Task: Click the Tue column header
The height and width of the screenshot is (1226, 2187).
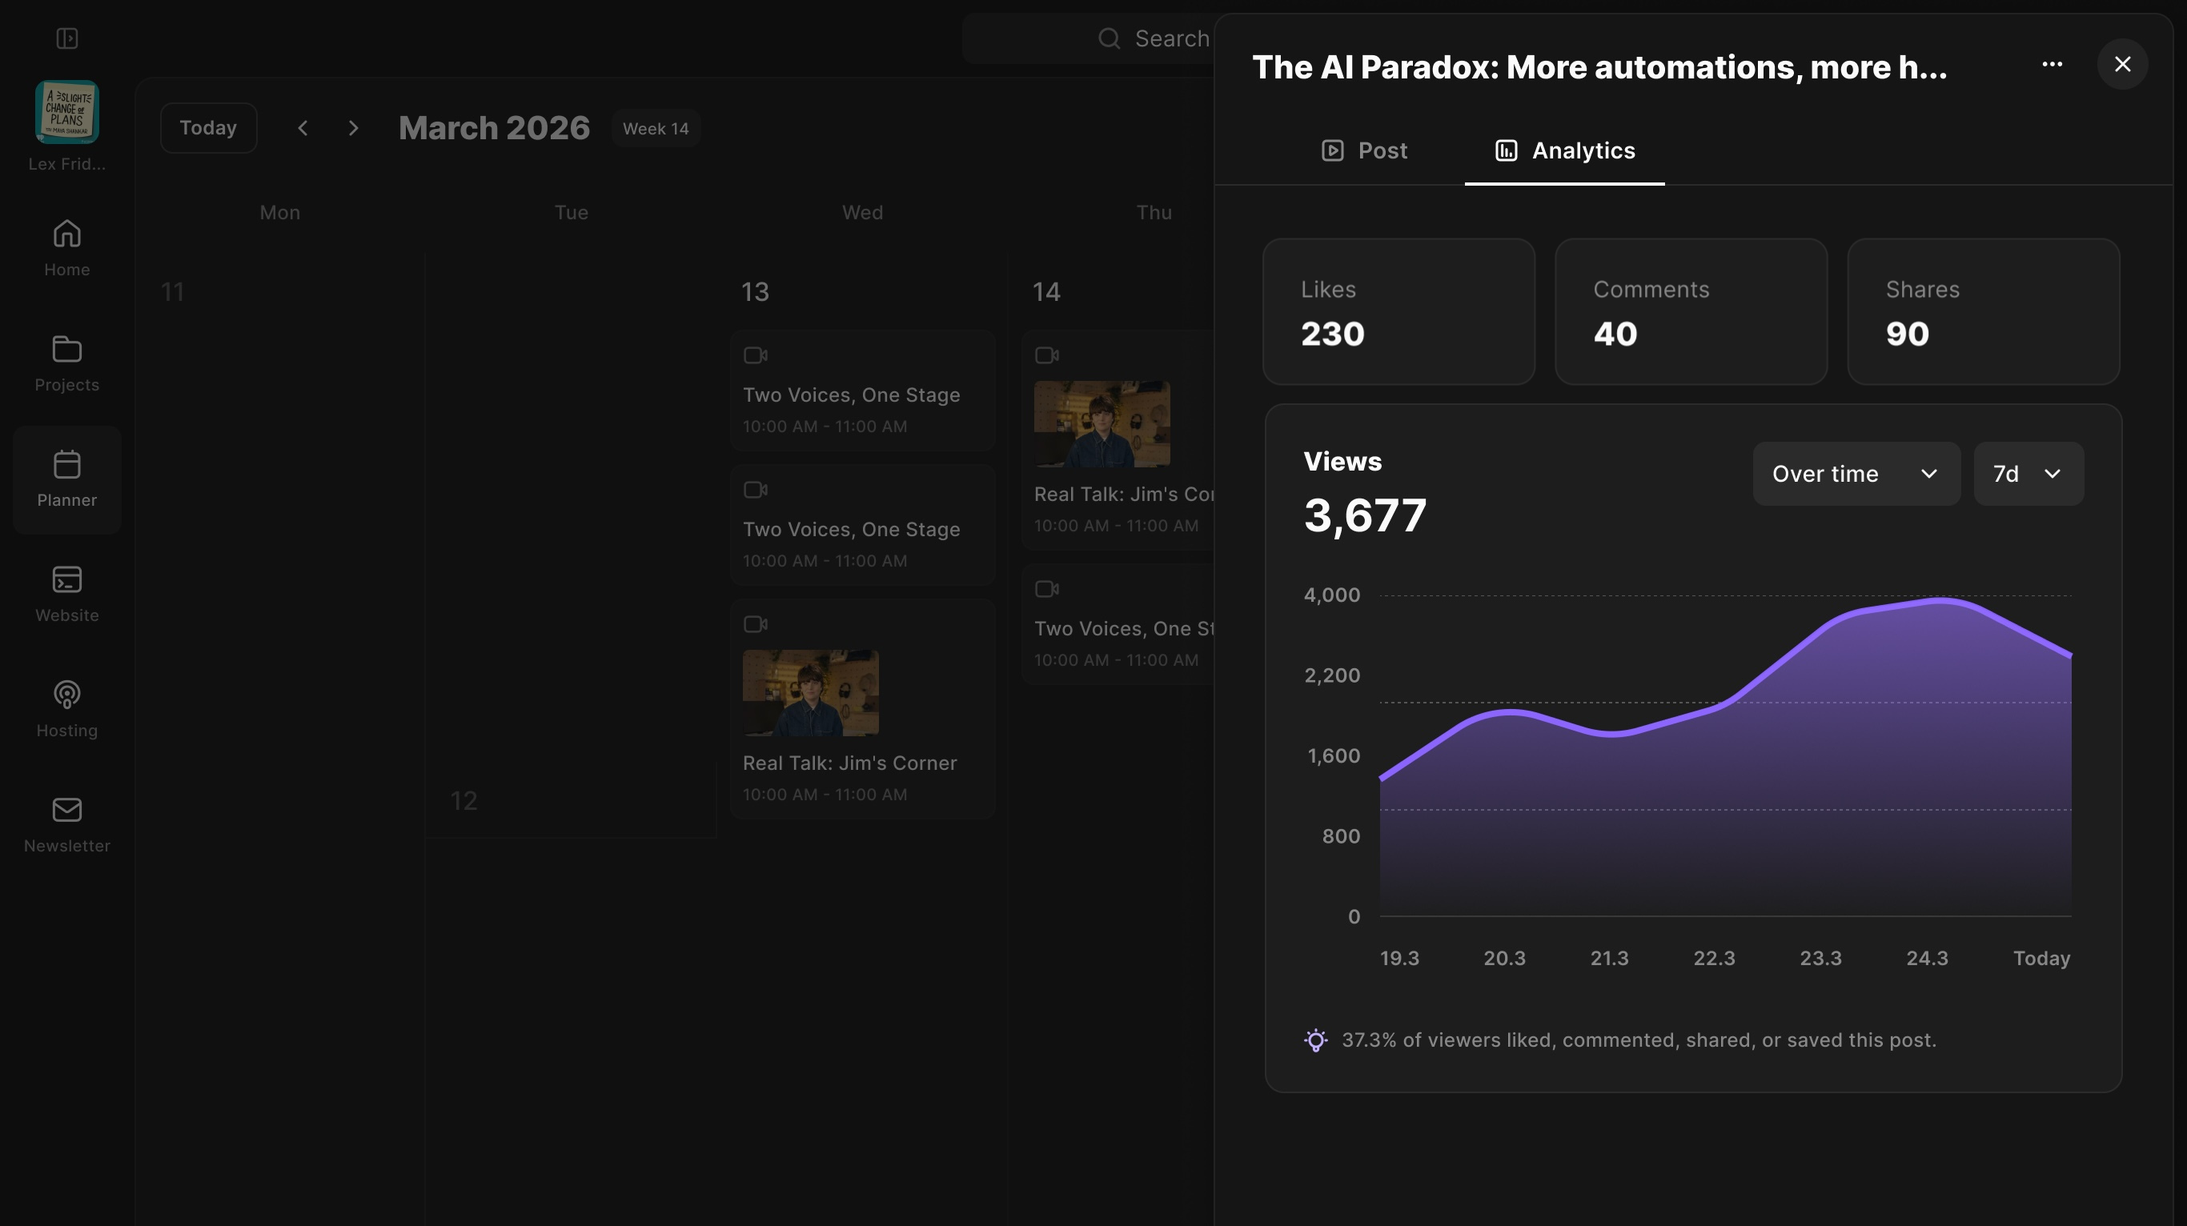Action: (x=571, y=212)
